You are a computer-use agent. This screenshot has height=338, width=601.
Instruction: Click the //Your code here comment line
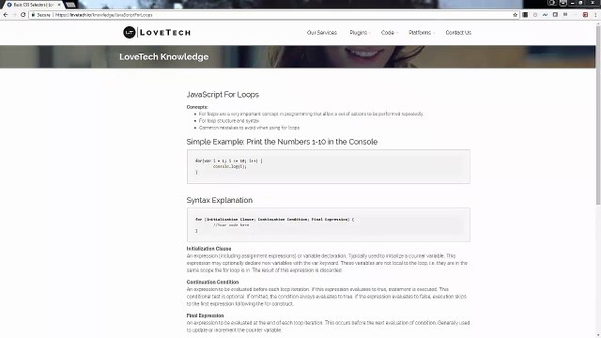click(x=231, y=225)
